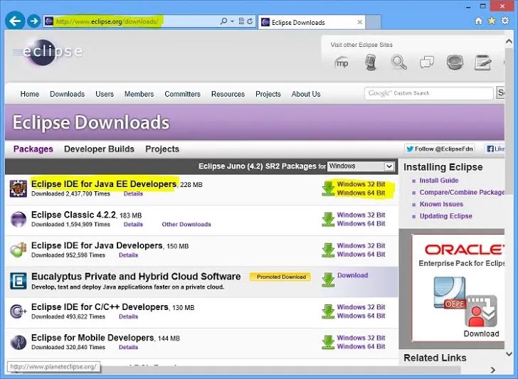Click the Eclipse logo
This screenshot has height=379, width=518.
(47, 52)
